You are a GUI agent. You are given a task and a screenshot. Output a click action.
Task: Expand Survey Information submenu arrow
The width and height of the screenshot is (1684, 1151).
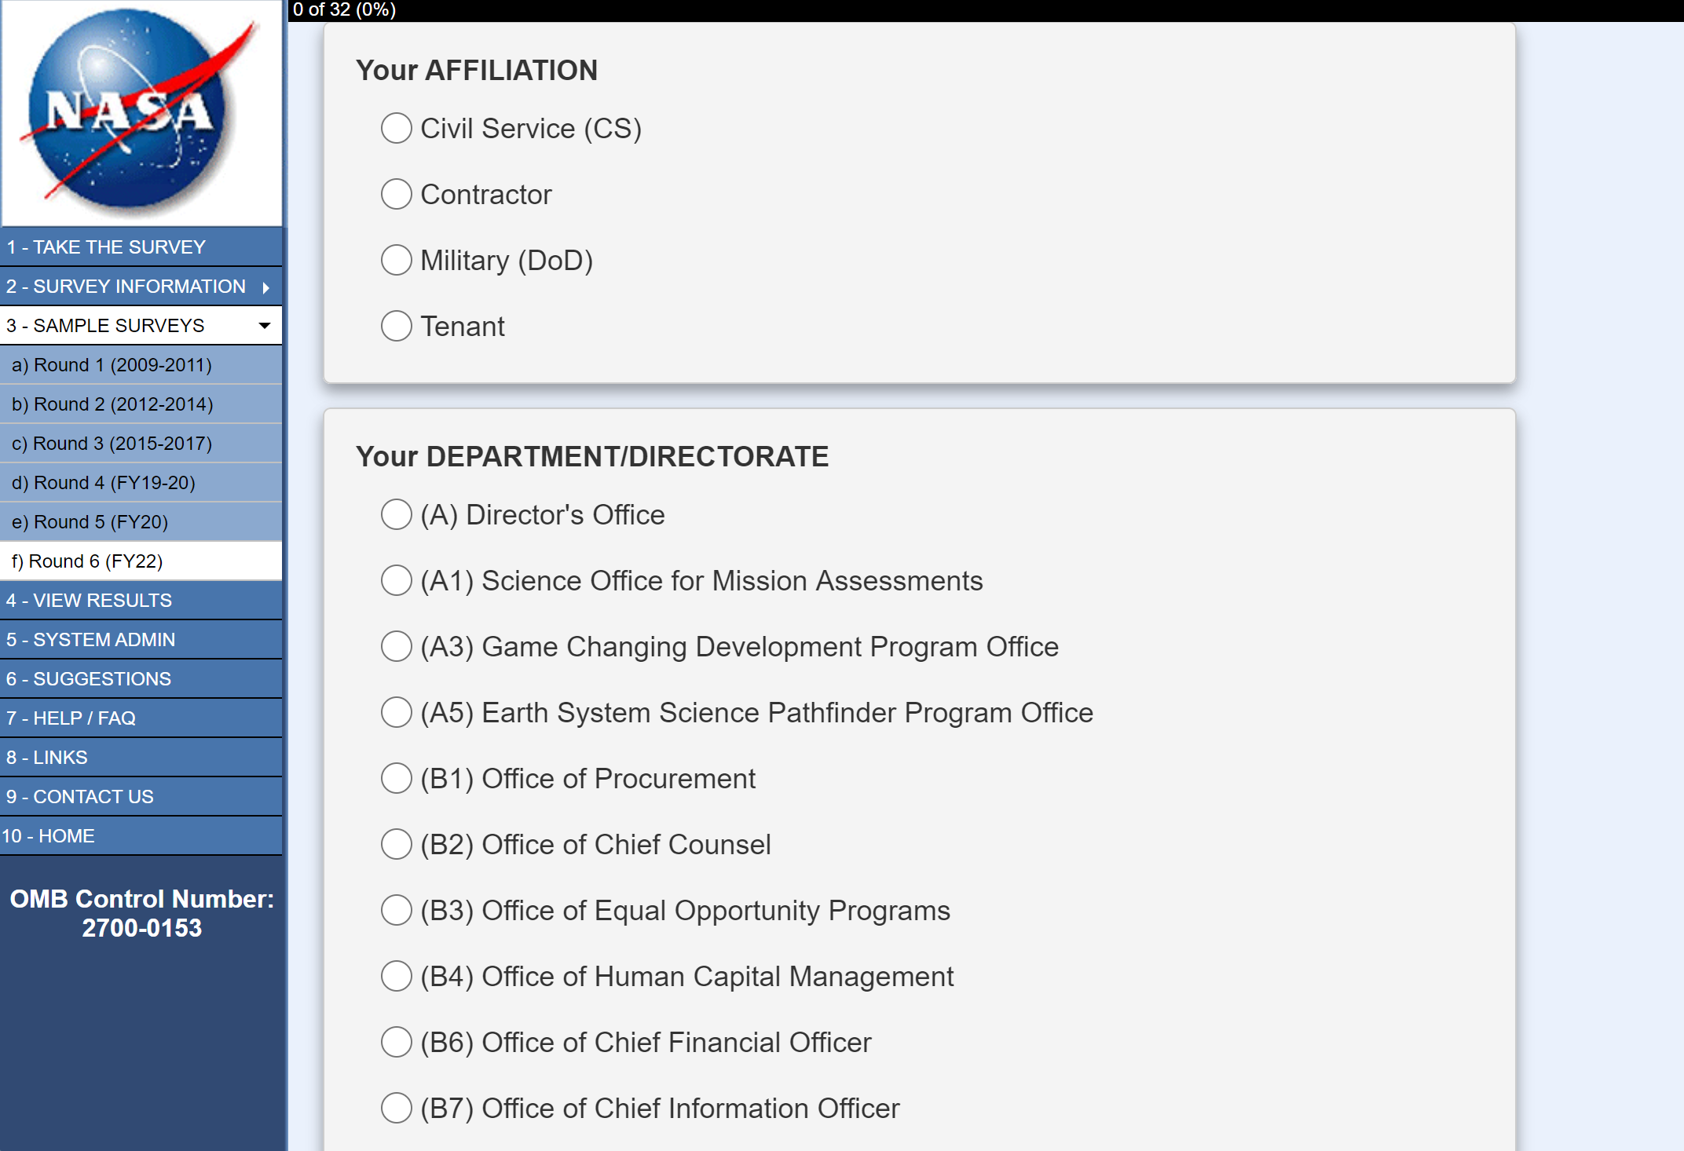(x=266, y=287)
